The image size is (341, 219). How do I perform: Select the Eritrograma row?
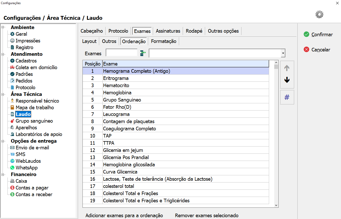click(x=176, y=78)
